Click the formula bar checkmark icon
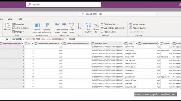Image resolution: width=181 pixels, height=101 pixels. (x=3, y=39)
